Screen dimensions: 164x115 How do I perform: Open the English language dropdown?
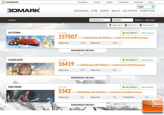pyautogui.click(x=146, y=7)
